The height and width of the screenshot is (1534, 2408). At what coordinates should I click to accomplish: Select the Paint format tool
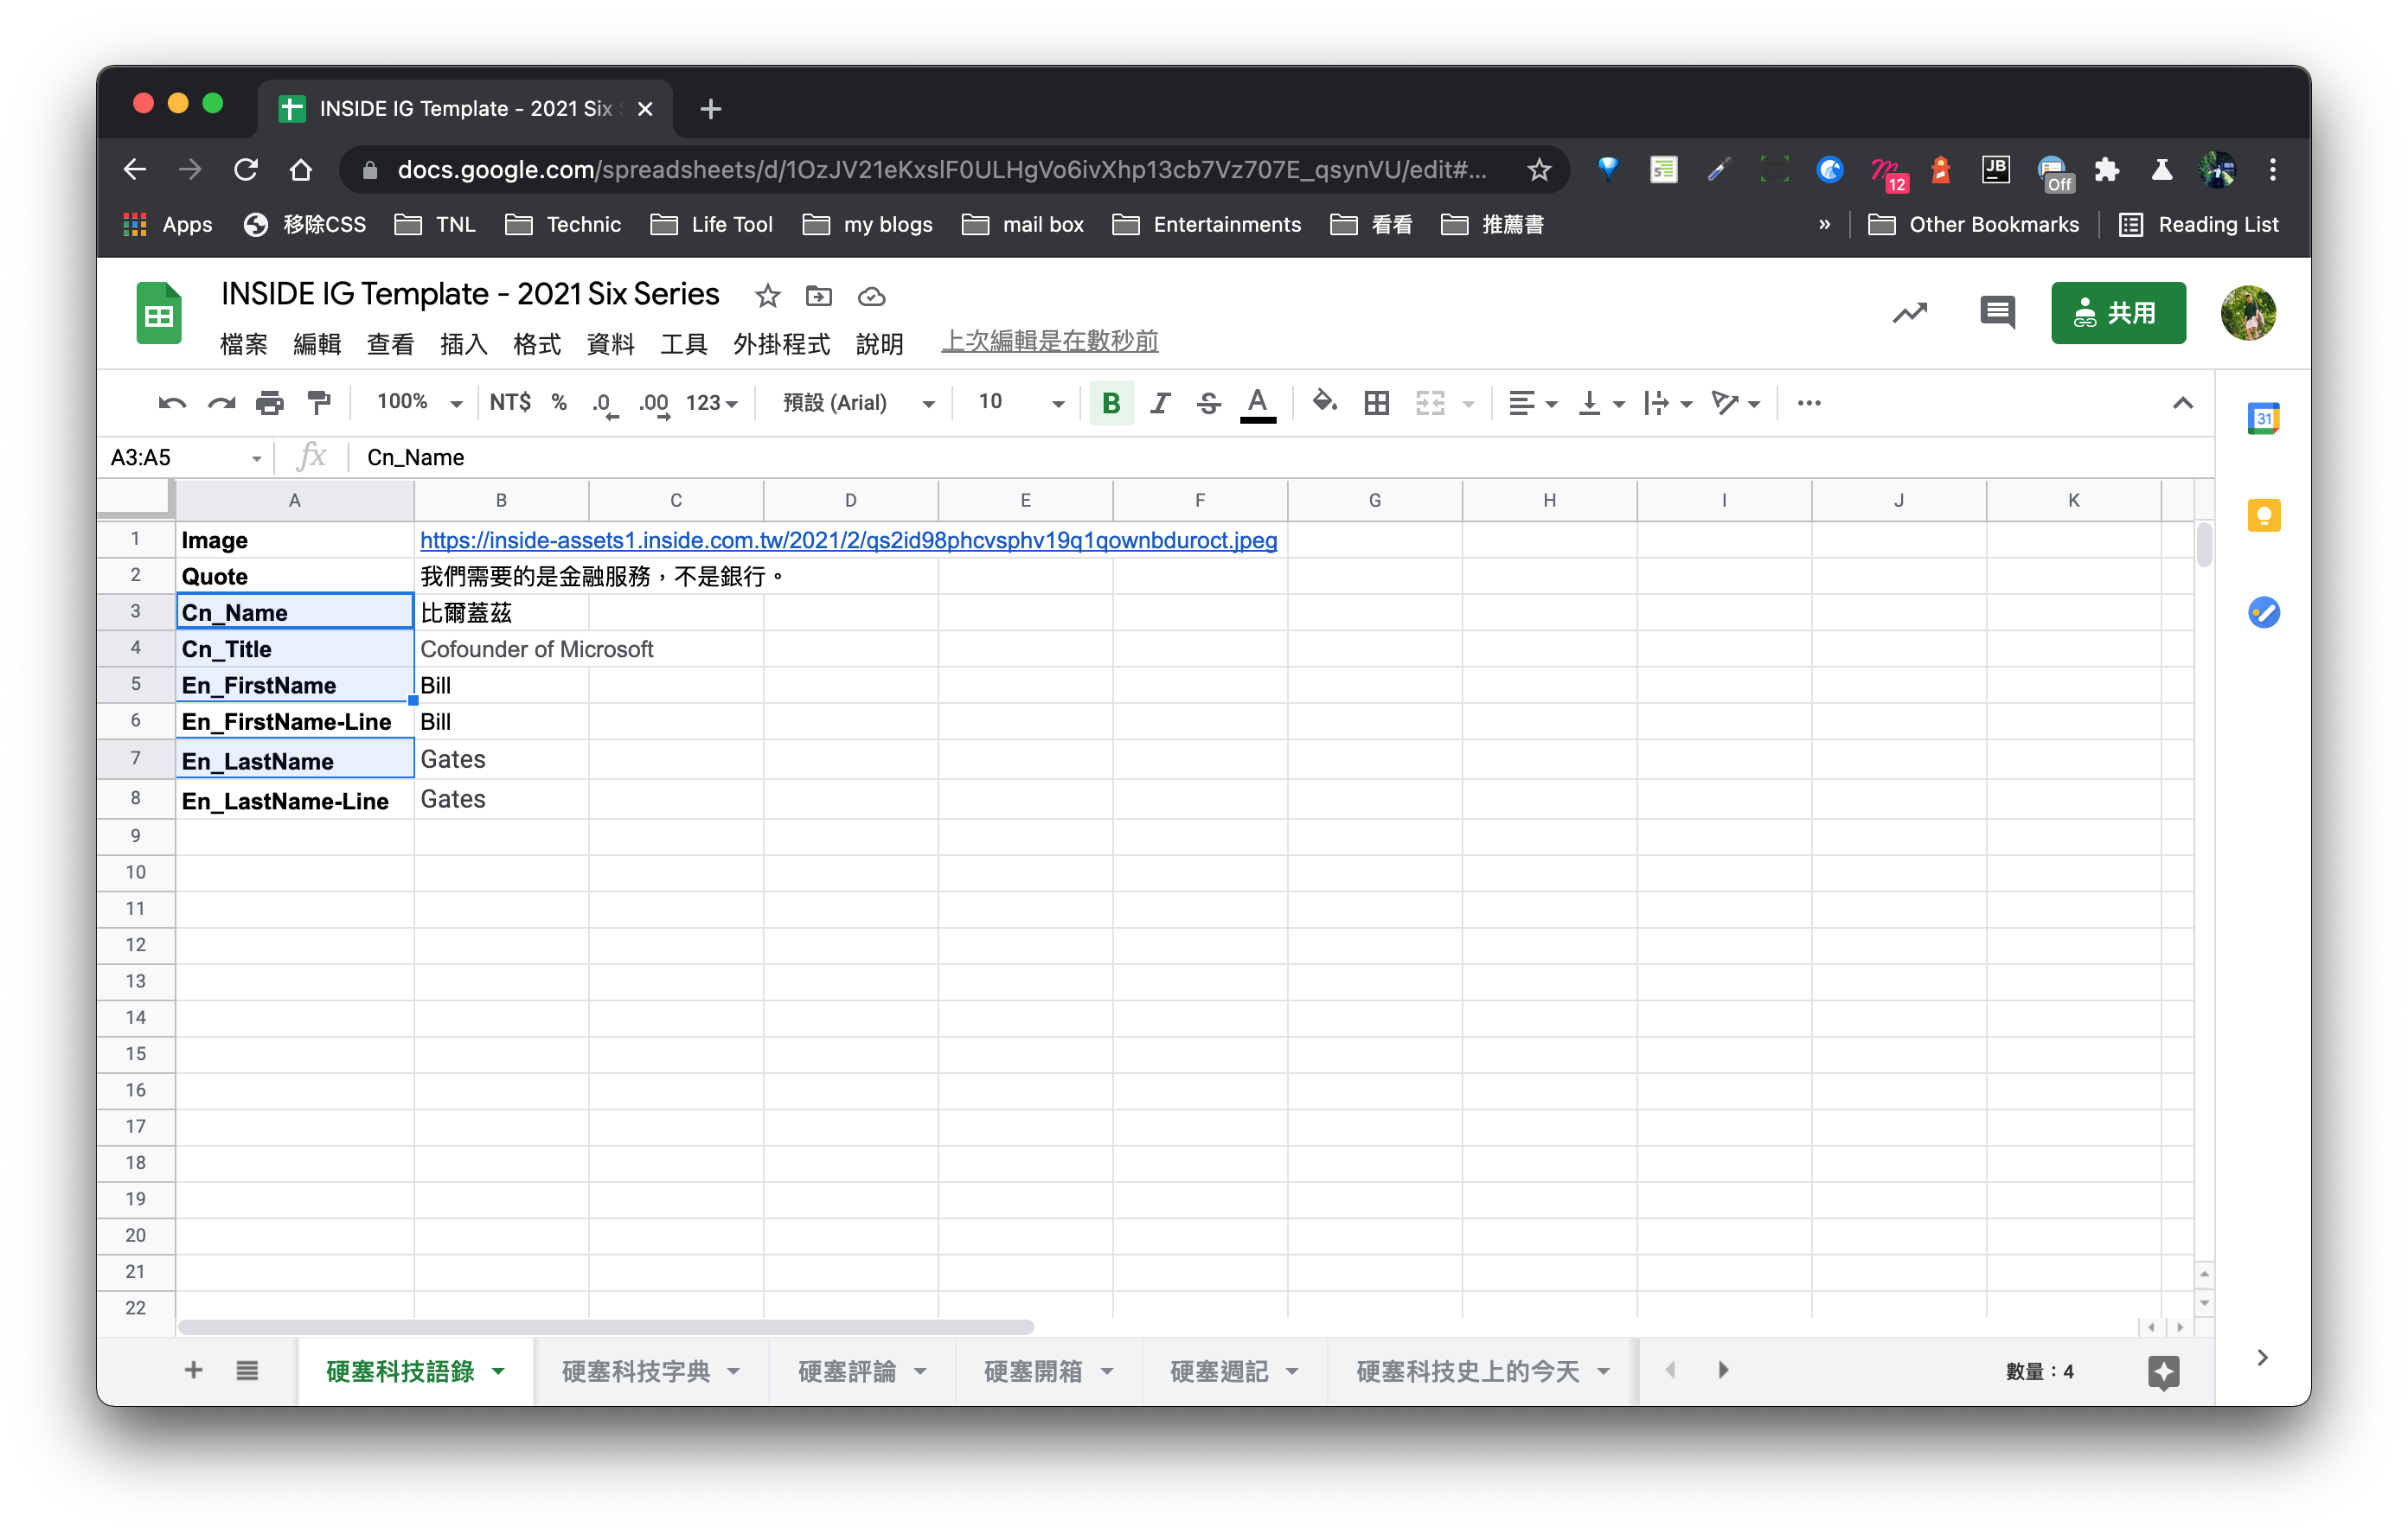tap(319, 403)
